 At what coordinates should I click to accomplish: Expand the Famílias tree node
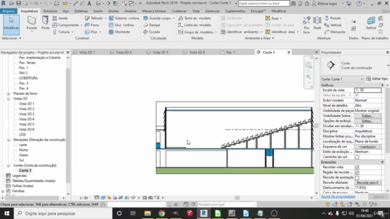(2, 191)
